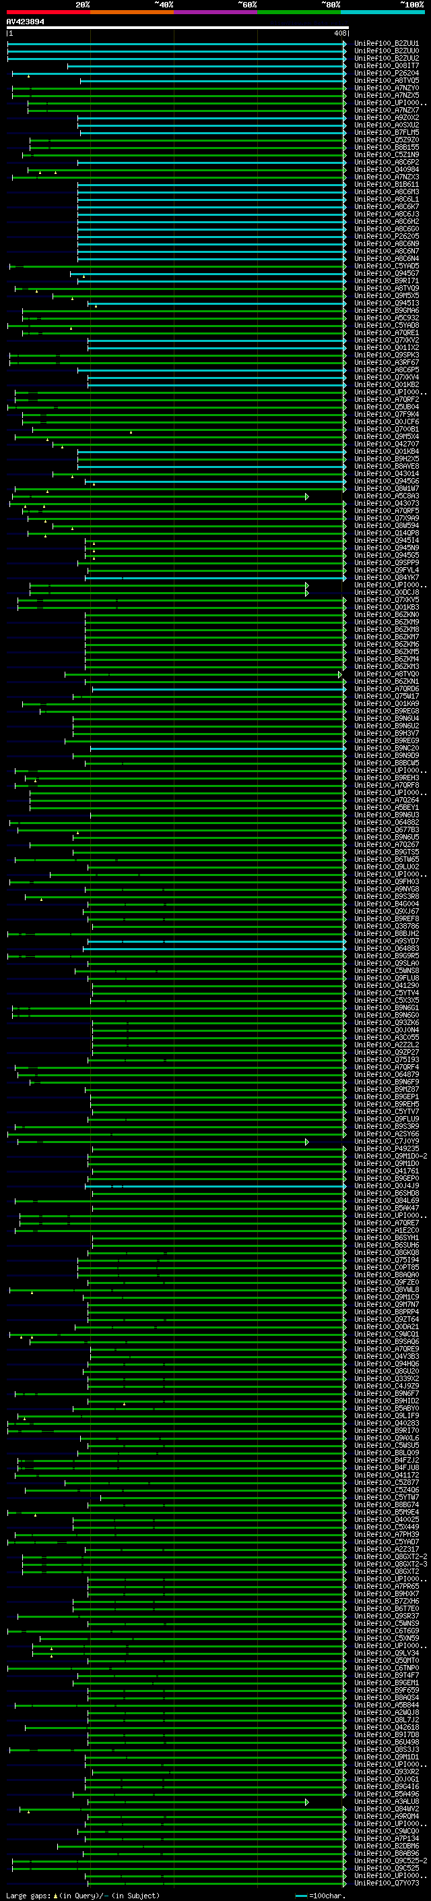Select hit label UniRef100_O64882

point(386,823)
